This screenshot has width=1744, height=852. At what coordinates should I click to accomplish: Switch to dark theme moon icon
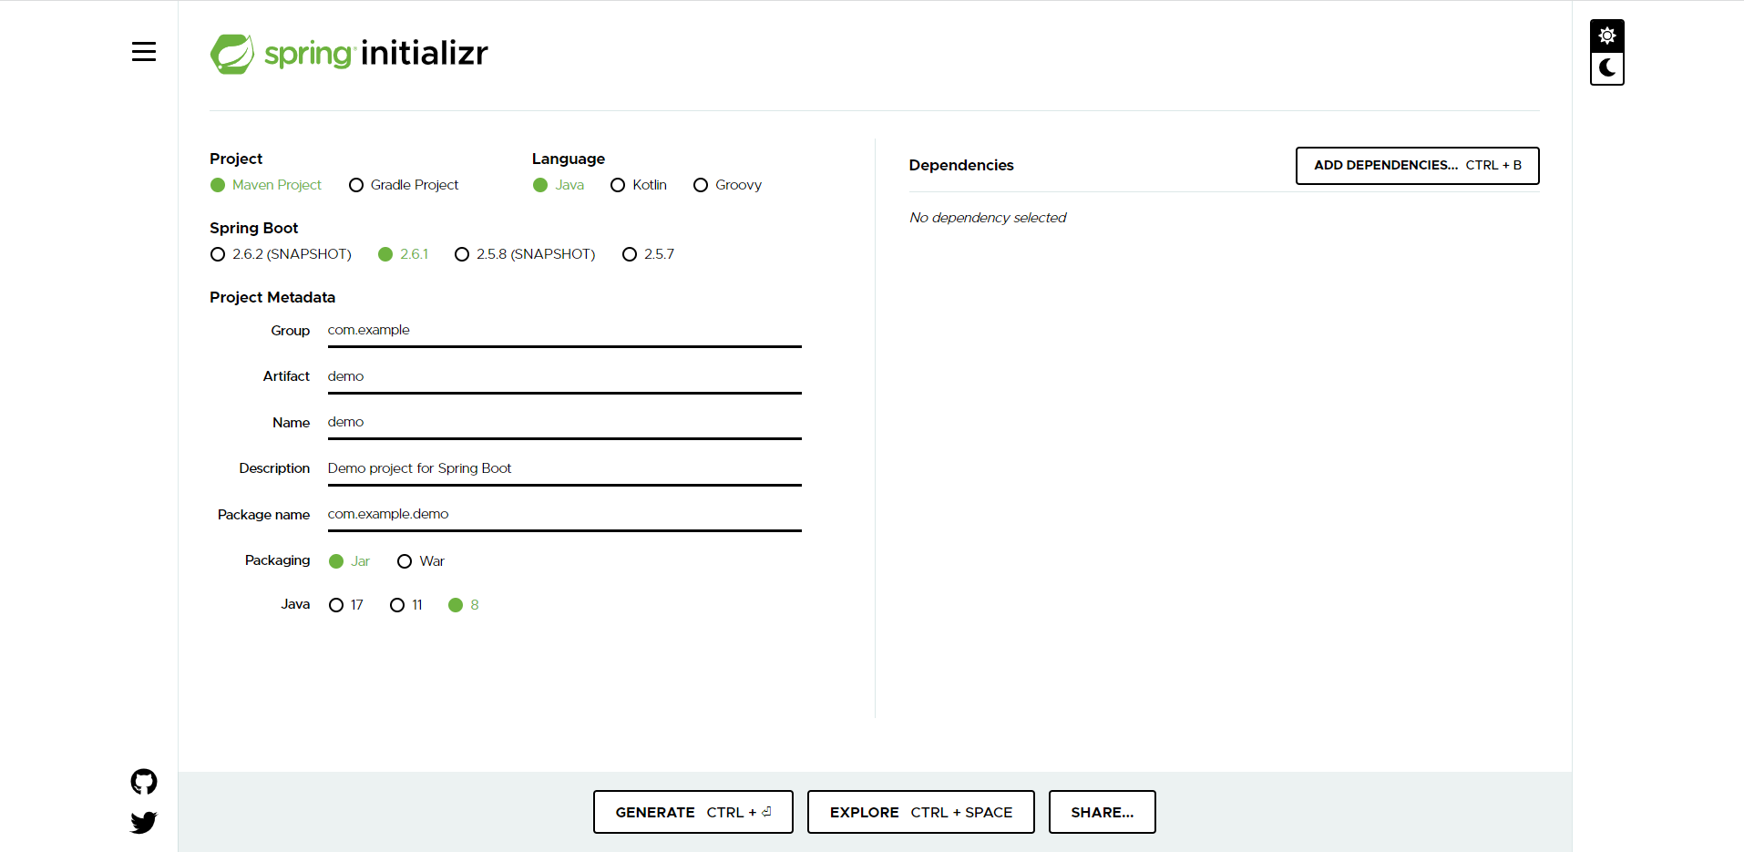tap(1607, 68)
